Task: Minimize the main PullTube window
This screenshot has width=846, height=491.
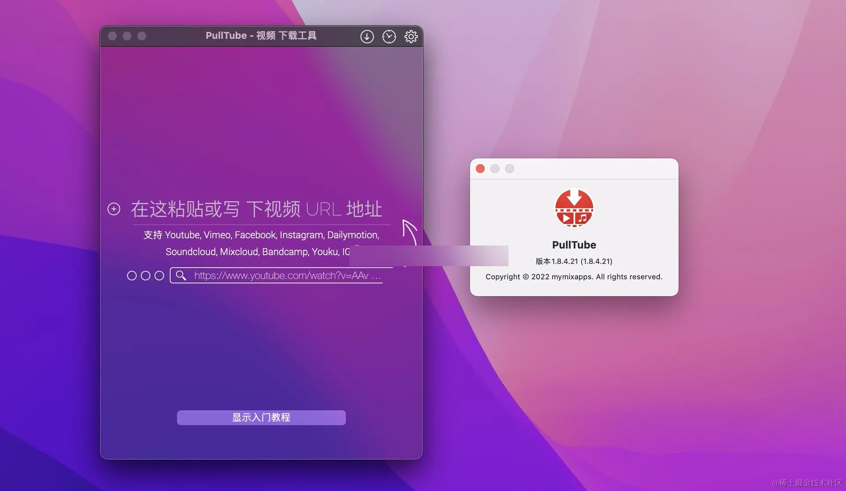Action: pos(127,36)
